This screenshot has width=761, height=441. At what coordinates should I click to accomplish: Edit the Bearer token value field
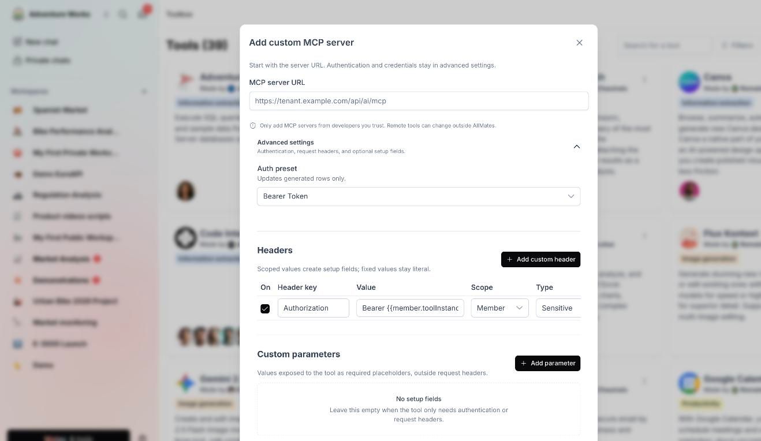tap(410, 308)
